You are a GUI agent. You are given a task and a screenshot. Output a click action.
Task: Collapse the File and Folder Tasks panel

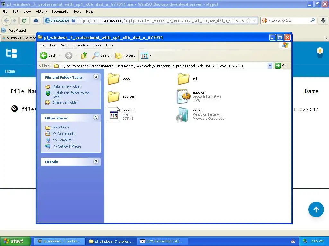tap(96, 77)
